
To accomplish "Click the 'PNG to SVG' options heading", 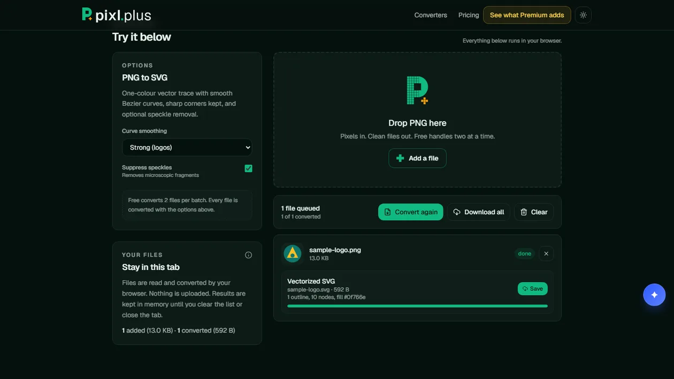I will [x=145, y=78].
